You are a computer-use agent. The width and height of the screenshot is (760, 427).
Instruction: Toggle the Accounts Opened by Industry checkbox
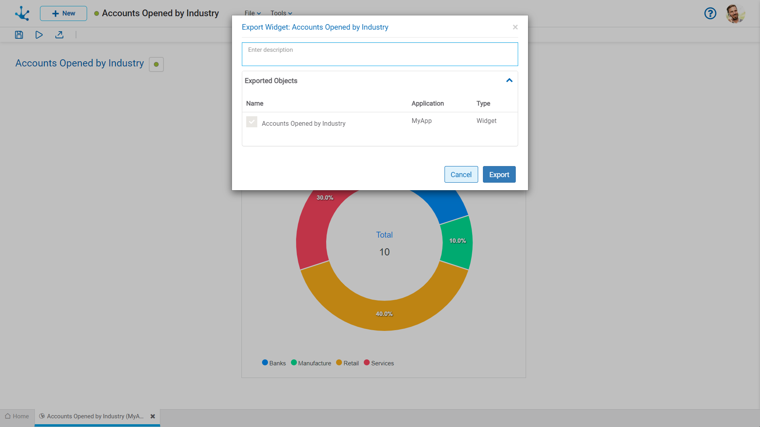click(x=252, y=122)
